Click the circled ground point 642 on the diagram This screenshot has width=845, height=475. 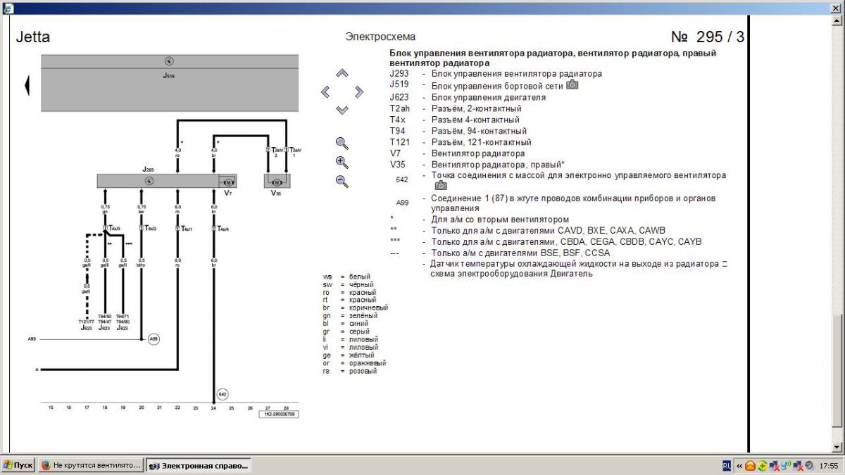223,393
